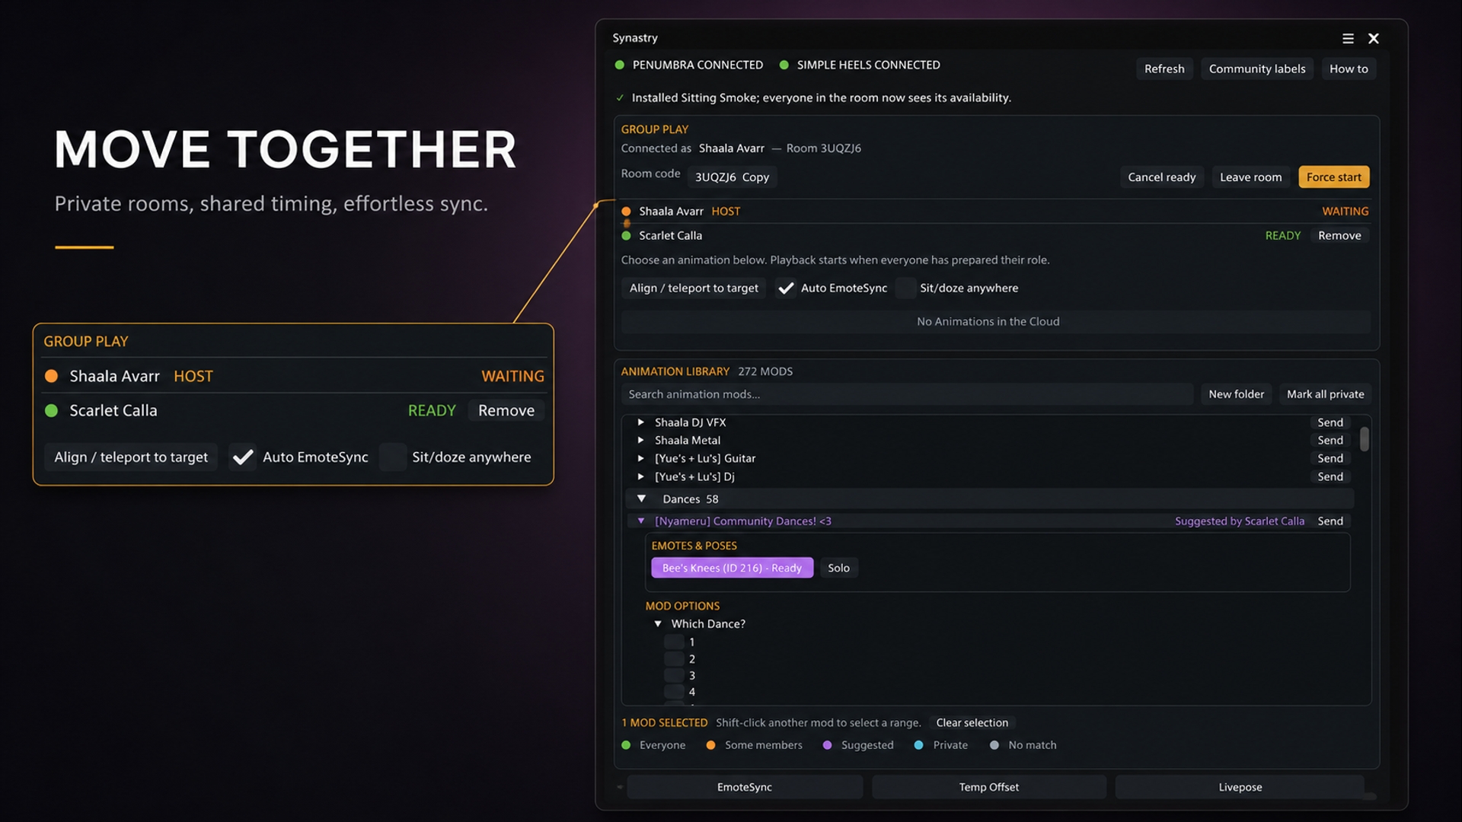1462x822 pixels.
Task: Remove Scarlet Calla from the room
Action: tap(1339, 235)
